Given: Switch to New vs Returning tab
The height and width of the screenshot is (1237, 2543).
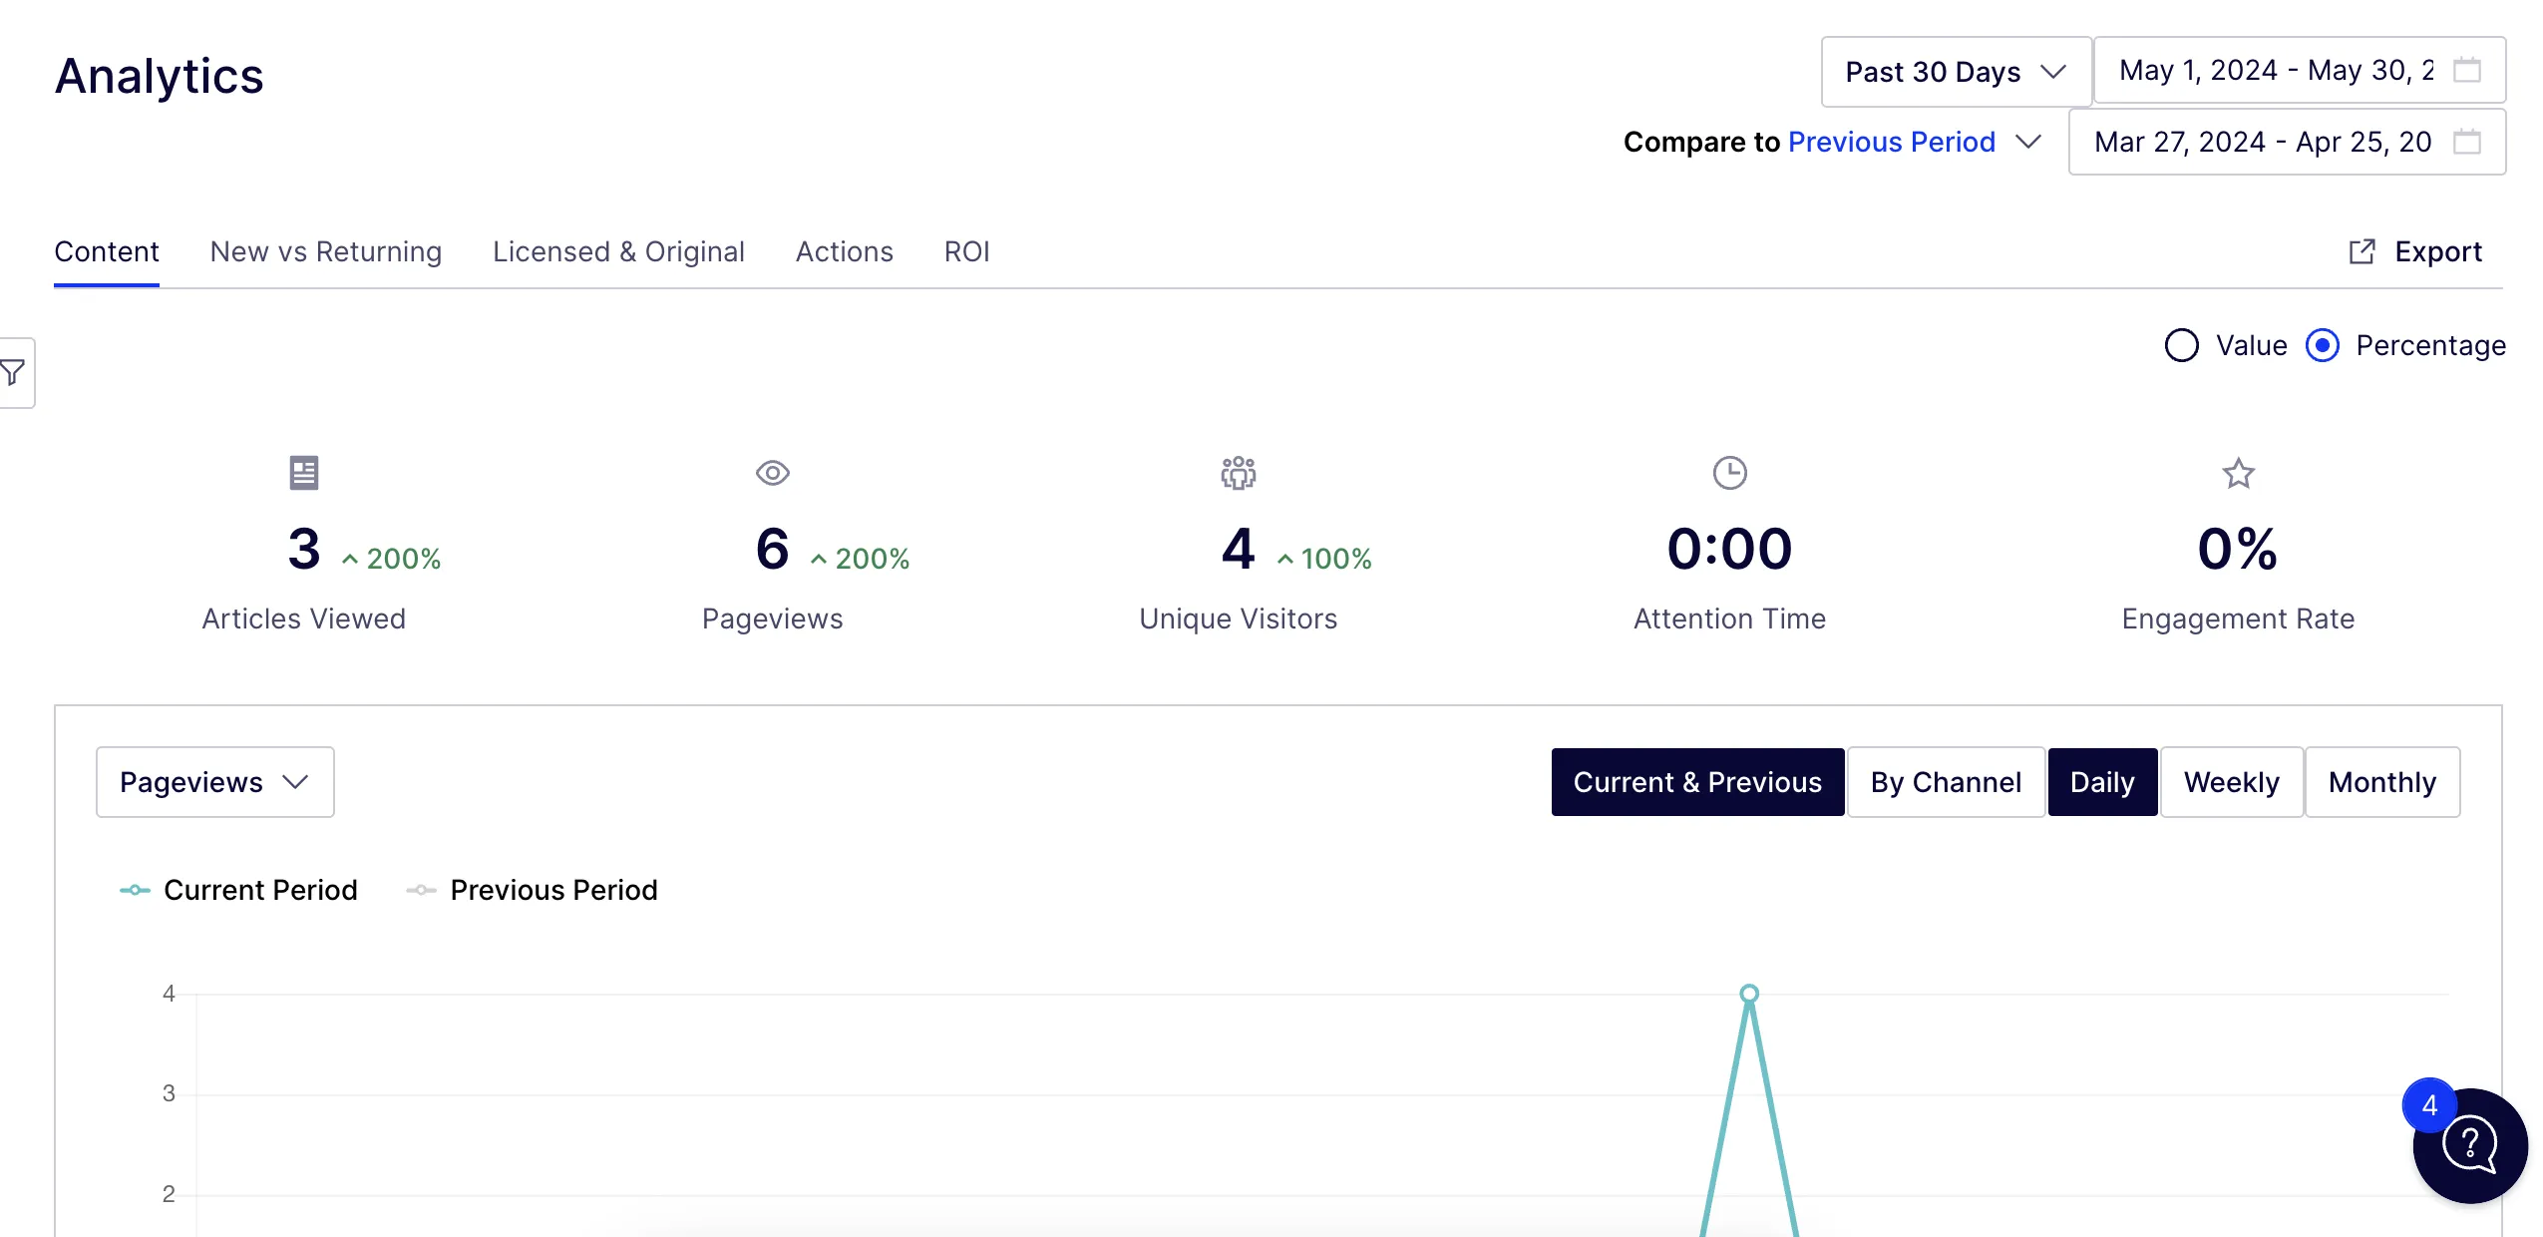Looking at the screenshot, I should (x=326, y=251).
